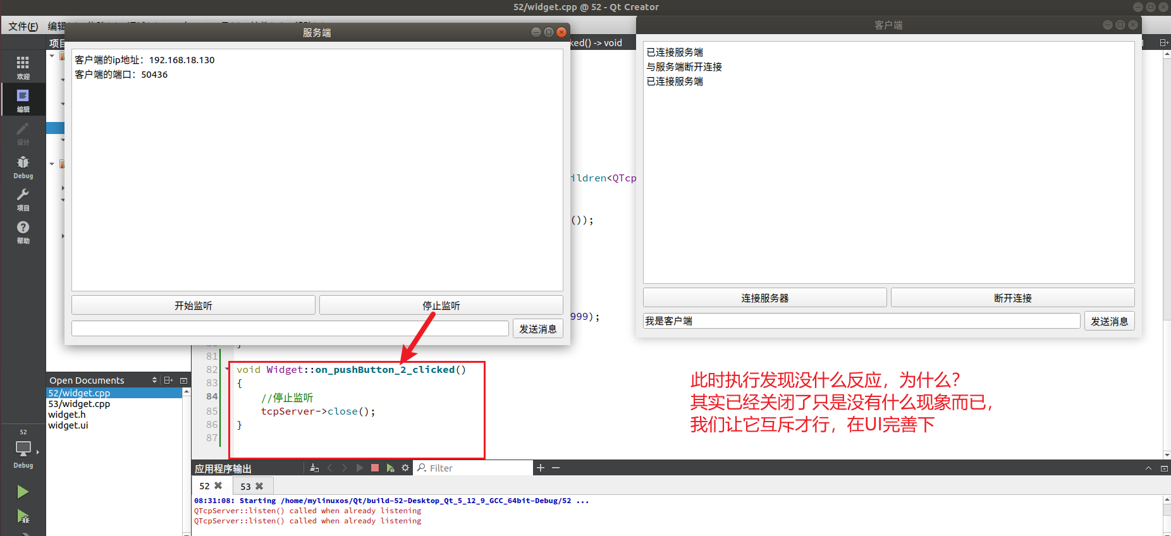
Task: Attach debugger to running application
Action: (390, 468)
